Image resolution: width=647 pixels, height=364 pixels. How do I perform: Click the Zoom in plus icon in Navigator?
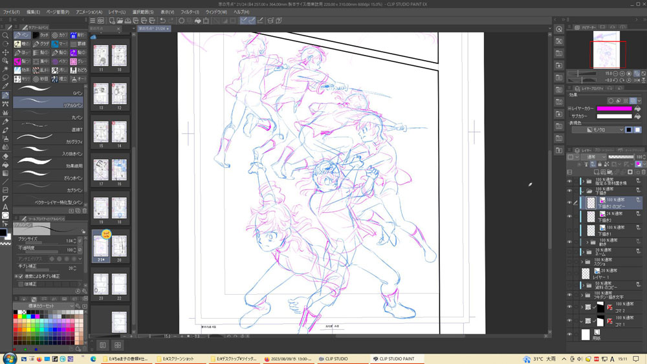[x=622, y=73]
